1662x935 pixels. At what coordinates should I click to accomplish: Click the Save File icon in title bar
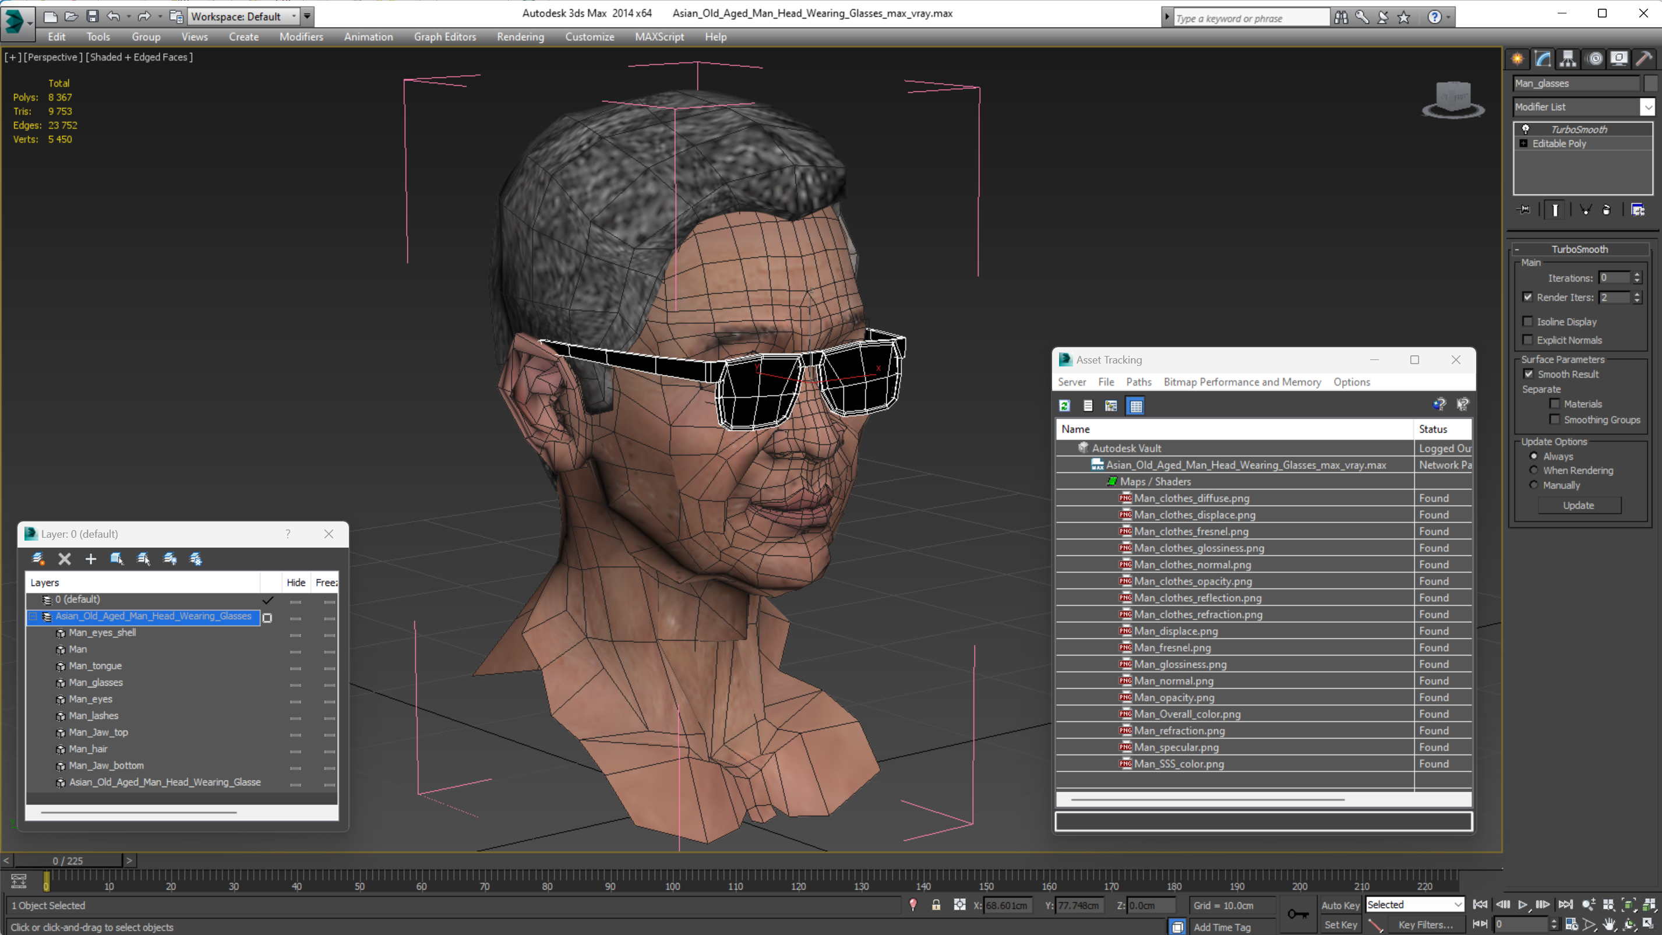(x=92, y=16)
